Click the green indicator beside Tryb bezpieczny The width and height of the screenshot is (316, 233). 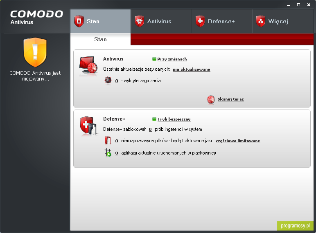click(154, 119)
